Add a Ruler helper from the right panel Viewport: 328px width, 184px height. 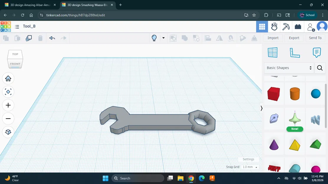[x=294, y=53]
